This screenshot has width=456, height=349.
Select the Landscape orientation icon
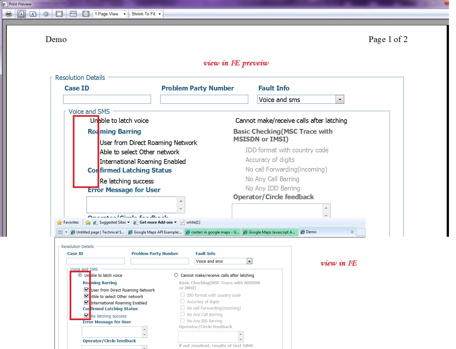click(x=32, y=14)
